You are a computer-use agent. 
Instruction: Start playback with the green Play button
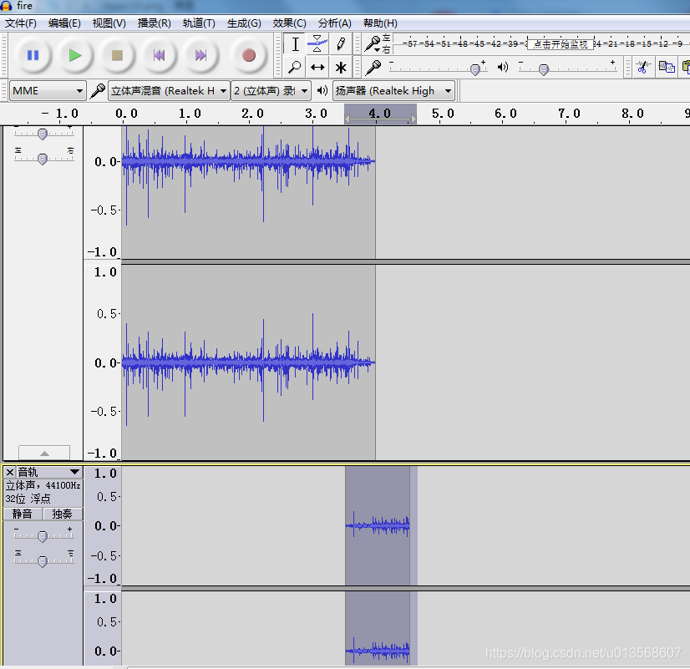[x=75, y=55]
